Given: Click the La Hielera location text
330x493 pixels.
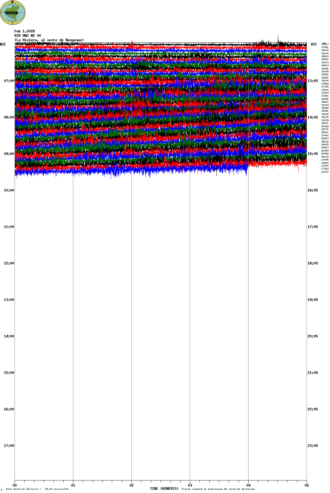Looking at the screenshot, I should click(49, 40).
